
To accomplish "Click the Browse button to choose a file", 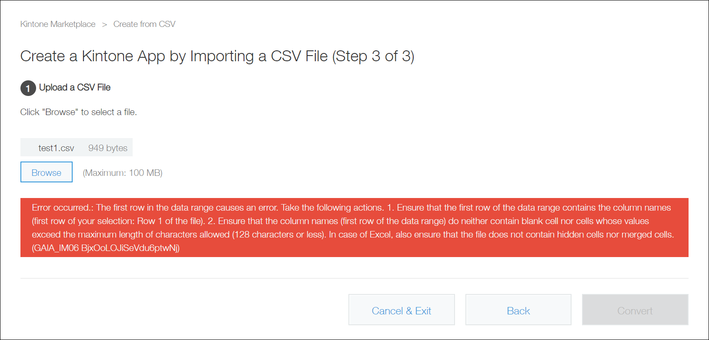I will tap(46, 172).
